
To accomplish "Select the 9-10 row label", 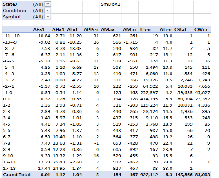I will click(8, 156).
